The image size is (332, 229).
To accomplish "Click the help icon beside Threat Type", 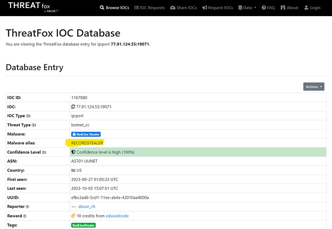I will coord(34,125).
